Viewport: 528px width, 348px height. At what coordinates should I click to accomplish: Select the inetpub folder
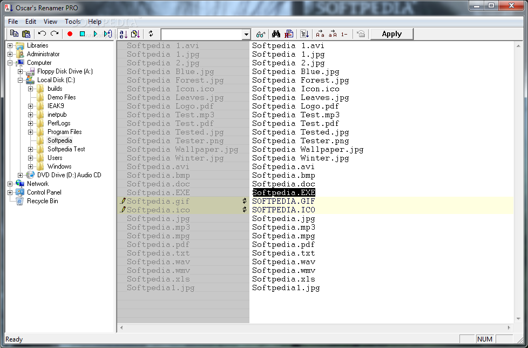pyautogui.click(x=57, y=115)
